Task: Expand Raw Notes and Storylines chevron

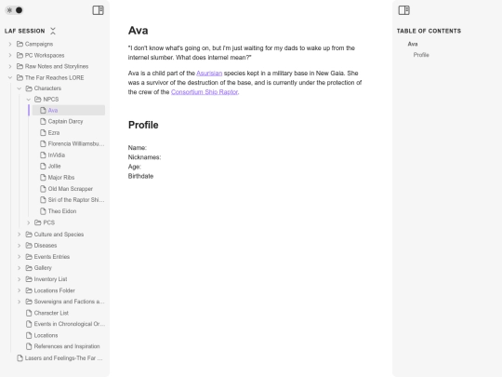Action: (10, 66)
